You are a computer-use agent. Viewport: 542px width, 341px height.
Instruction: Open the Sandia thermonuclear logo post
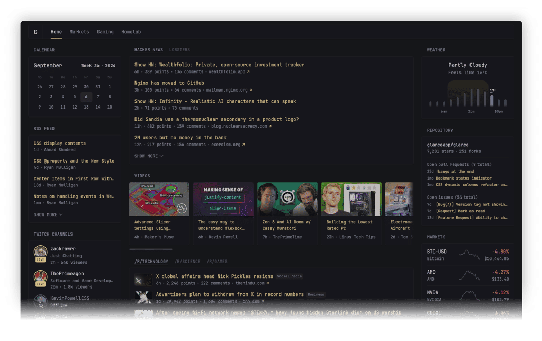pyautogui.click(x=216, y=119)
